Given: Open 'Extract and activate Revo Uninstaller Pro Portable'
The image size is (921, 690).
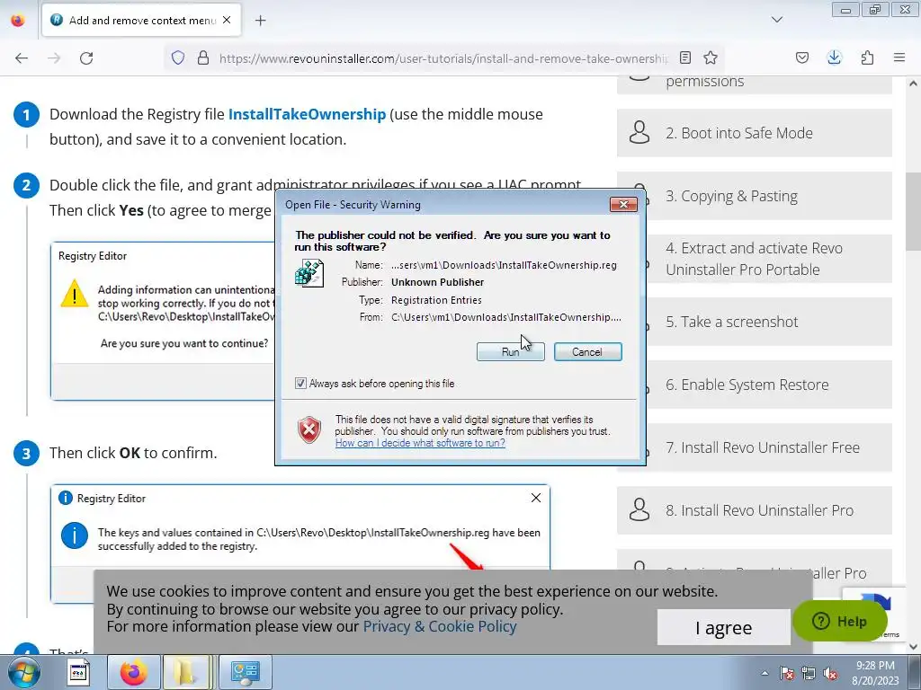Looking at the screenshot, I should point(755,259).
